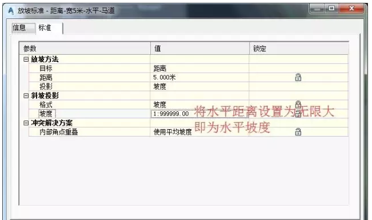Click the 冲突解决方案 group label
This screenshot has height=220, width=372.
[51, 123]
